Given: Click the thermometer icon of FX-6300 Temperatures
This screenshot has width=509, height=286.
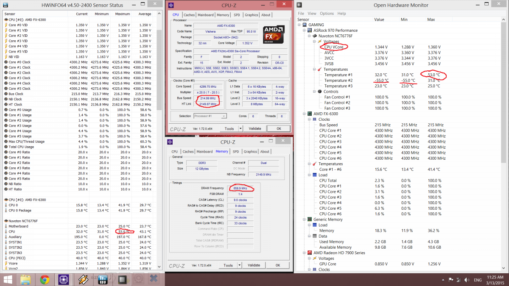Looking at the screenshot, I should 315,164.
